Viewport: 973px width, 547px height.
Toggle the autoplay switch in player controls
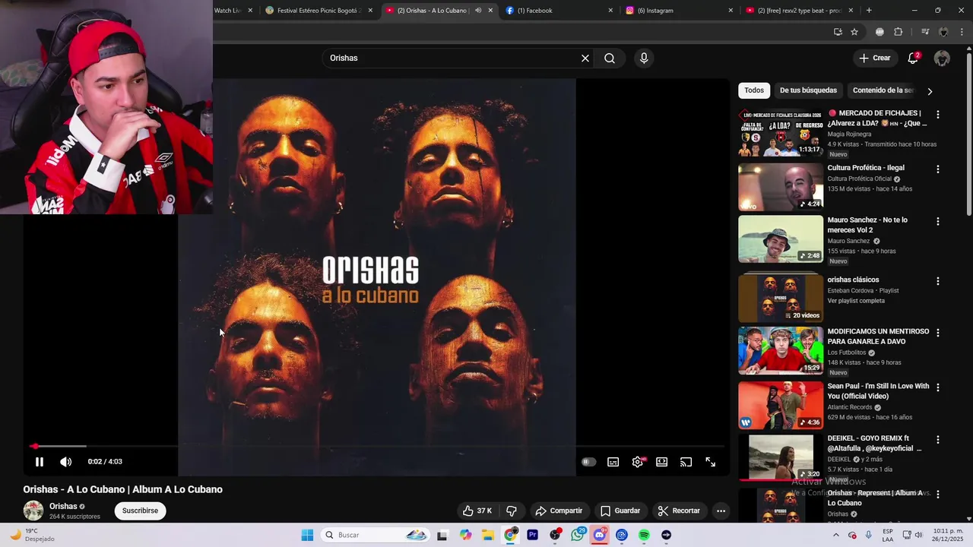[588, 462]
